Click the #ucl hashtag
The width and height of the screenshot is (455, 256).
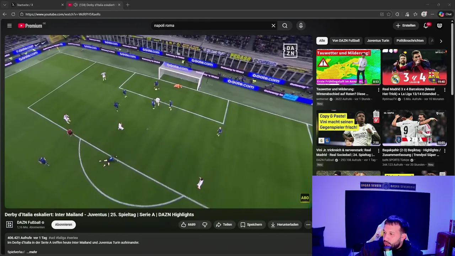click(52, 238)
